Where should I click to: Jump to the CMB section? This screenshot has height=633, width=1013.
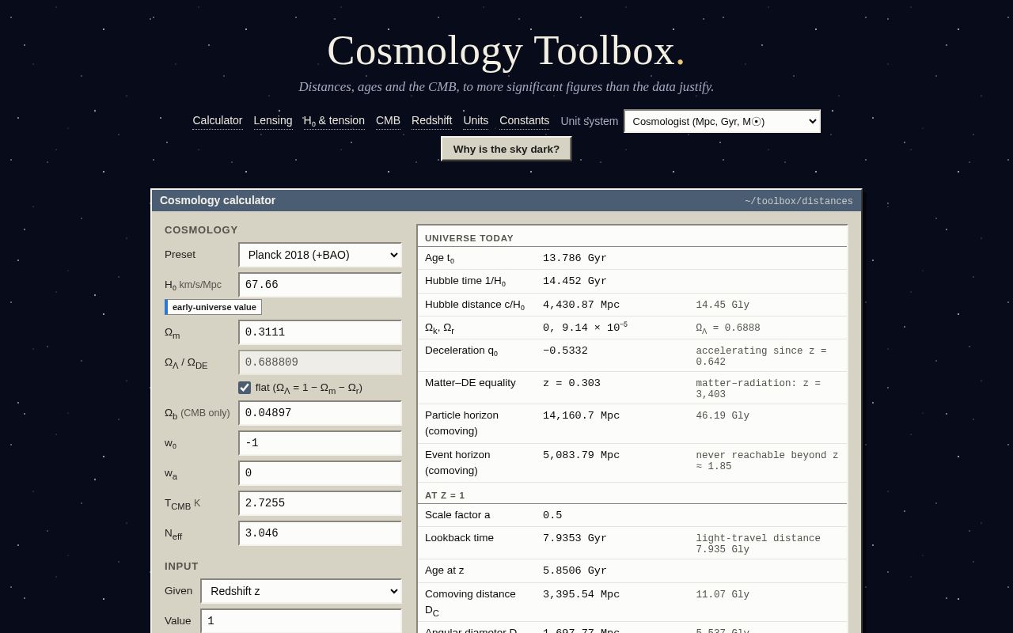pos(388,120)
